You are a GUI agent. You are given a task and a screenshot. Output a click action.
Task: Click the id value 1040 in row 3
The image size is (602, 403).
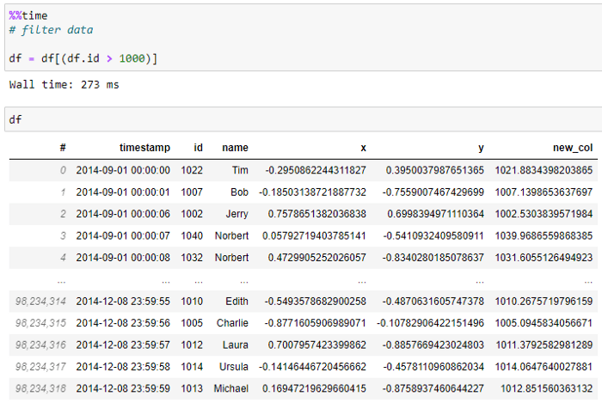click(192, 235)
